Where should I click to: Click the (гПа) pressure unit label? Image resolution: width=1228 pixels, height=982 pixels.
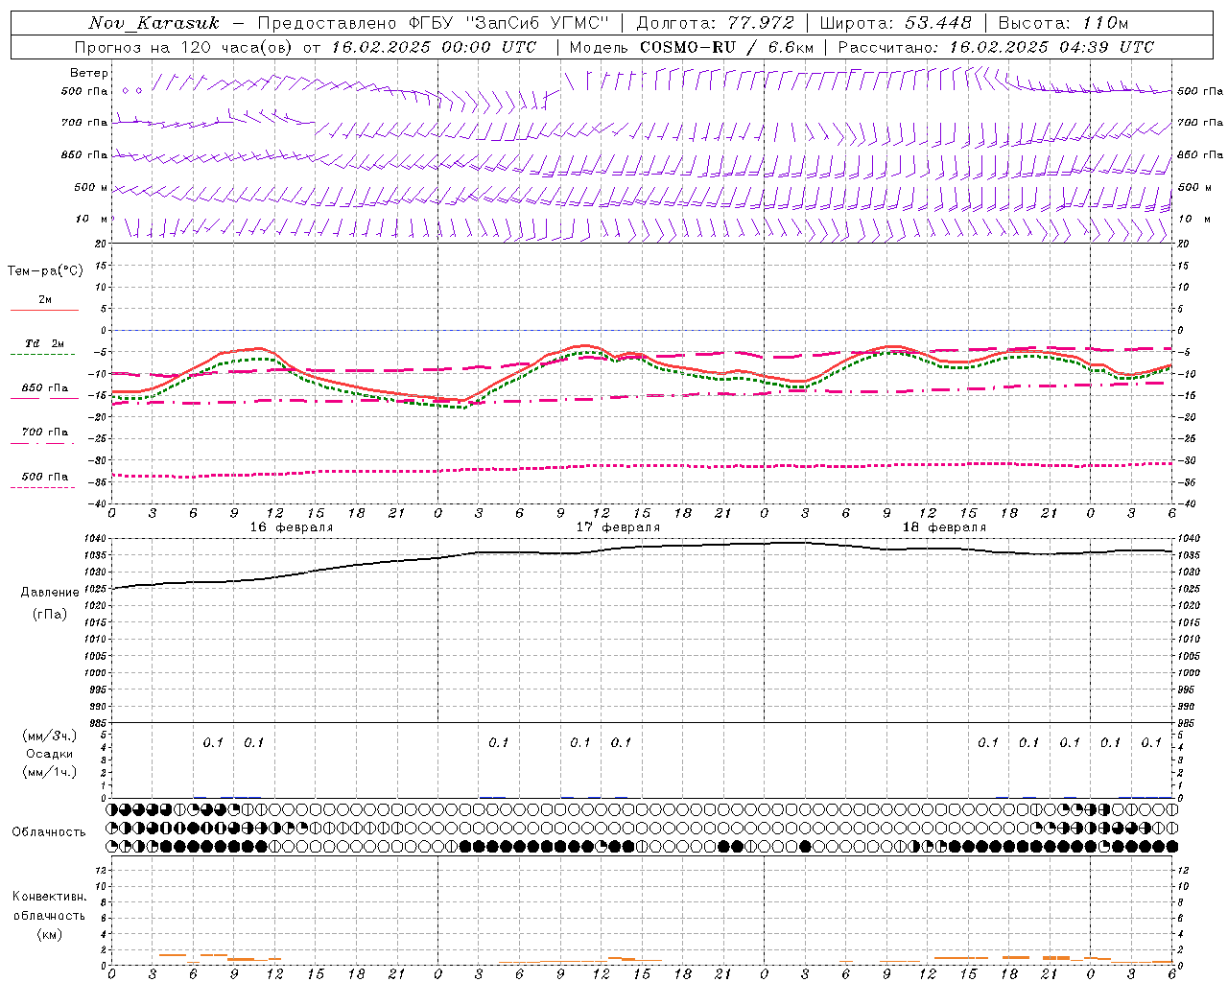(49, 614)
